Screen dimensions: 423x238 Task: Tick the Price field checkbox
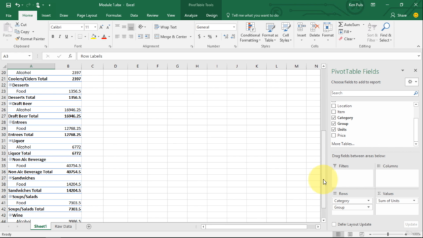pyautogui.click(x=334, y=136)
